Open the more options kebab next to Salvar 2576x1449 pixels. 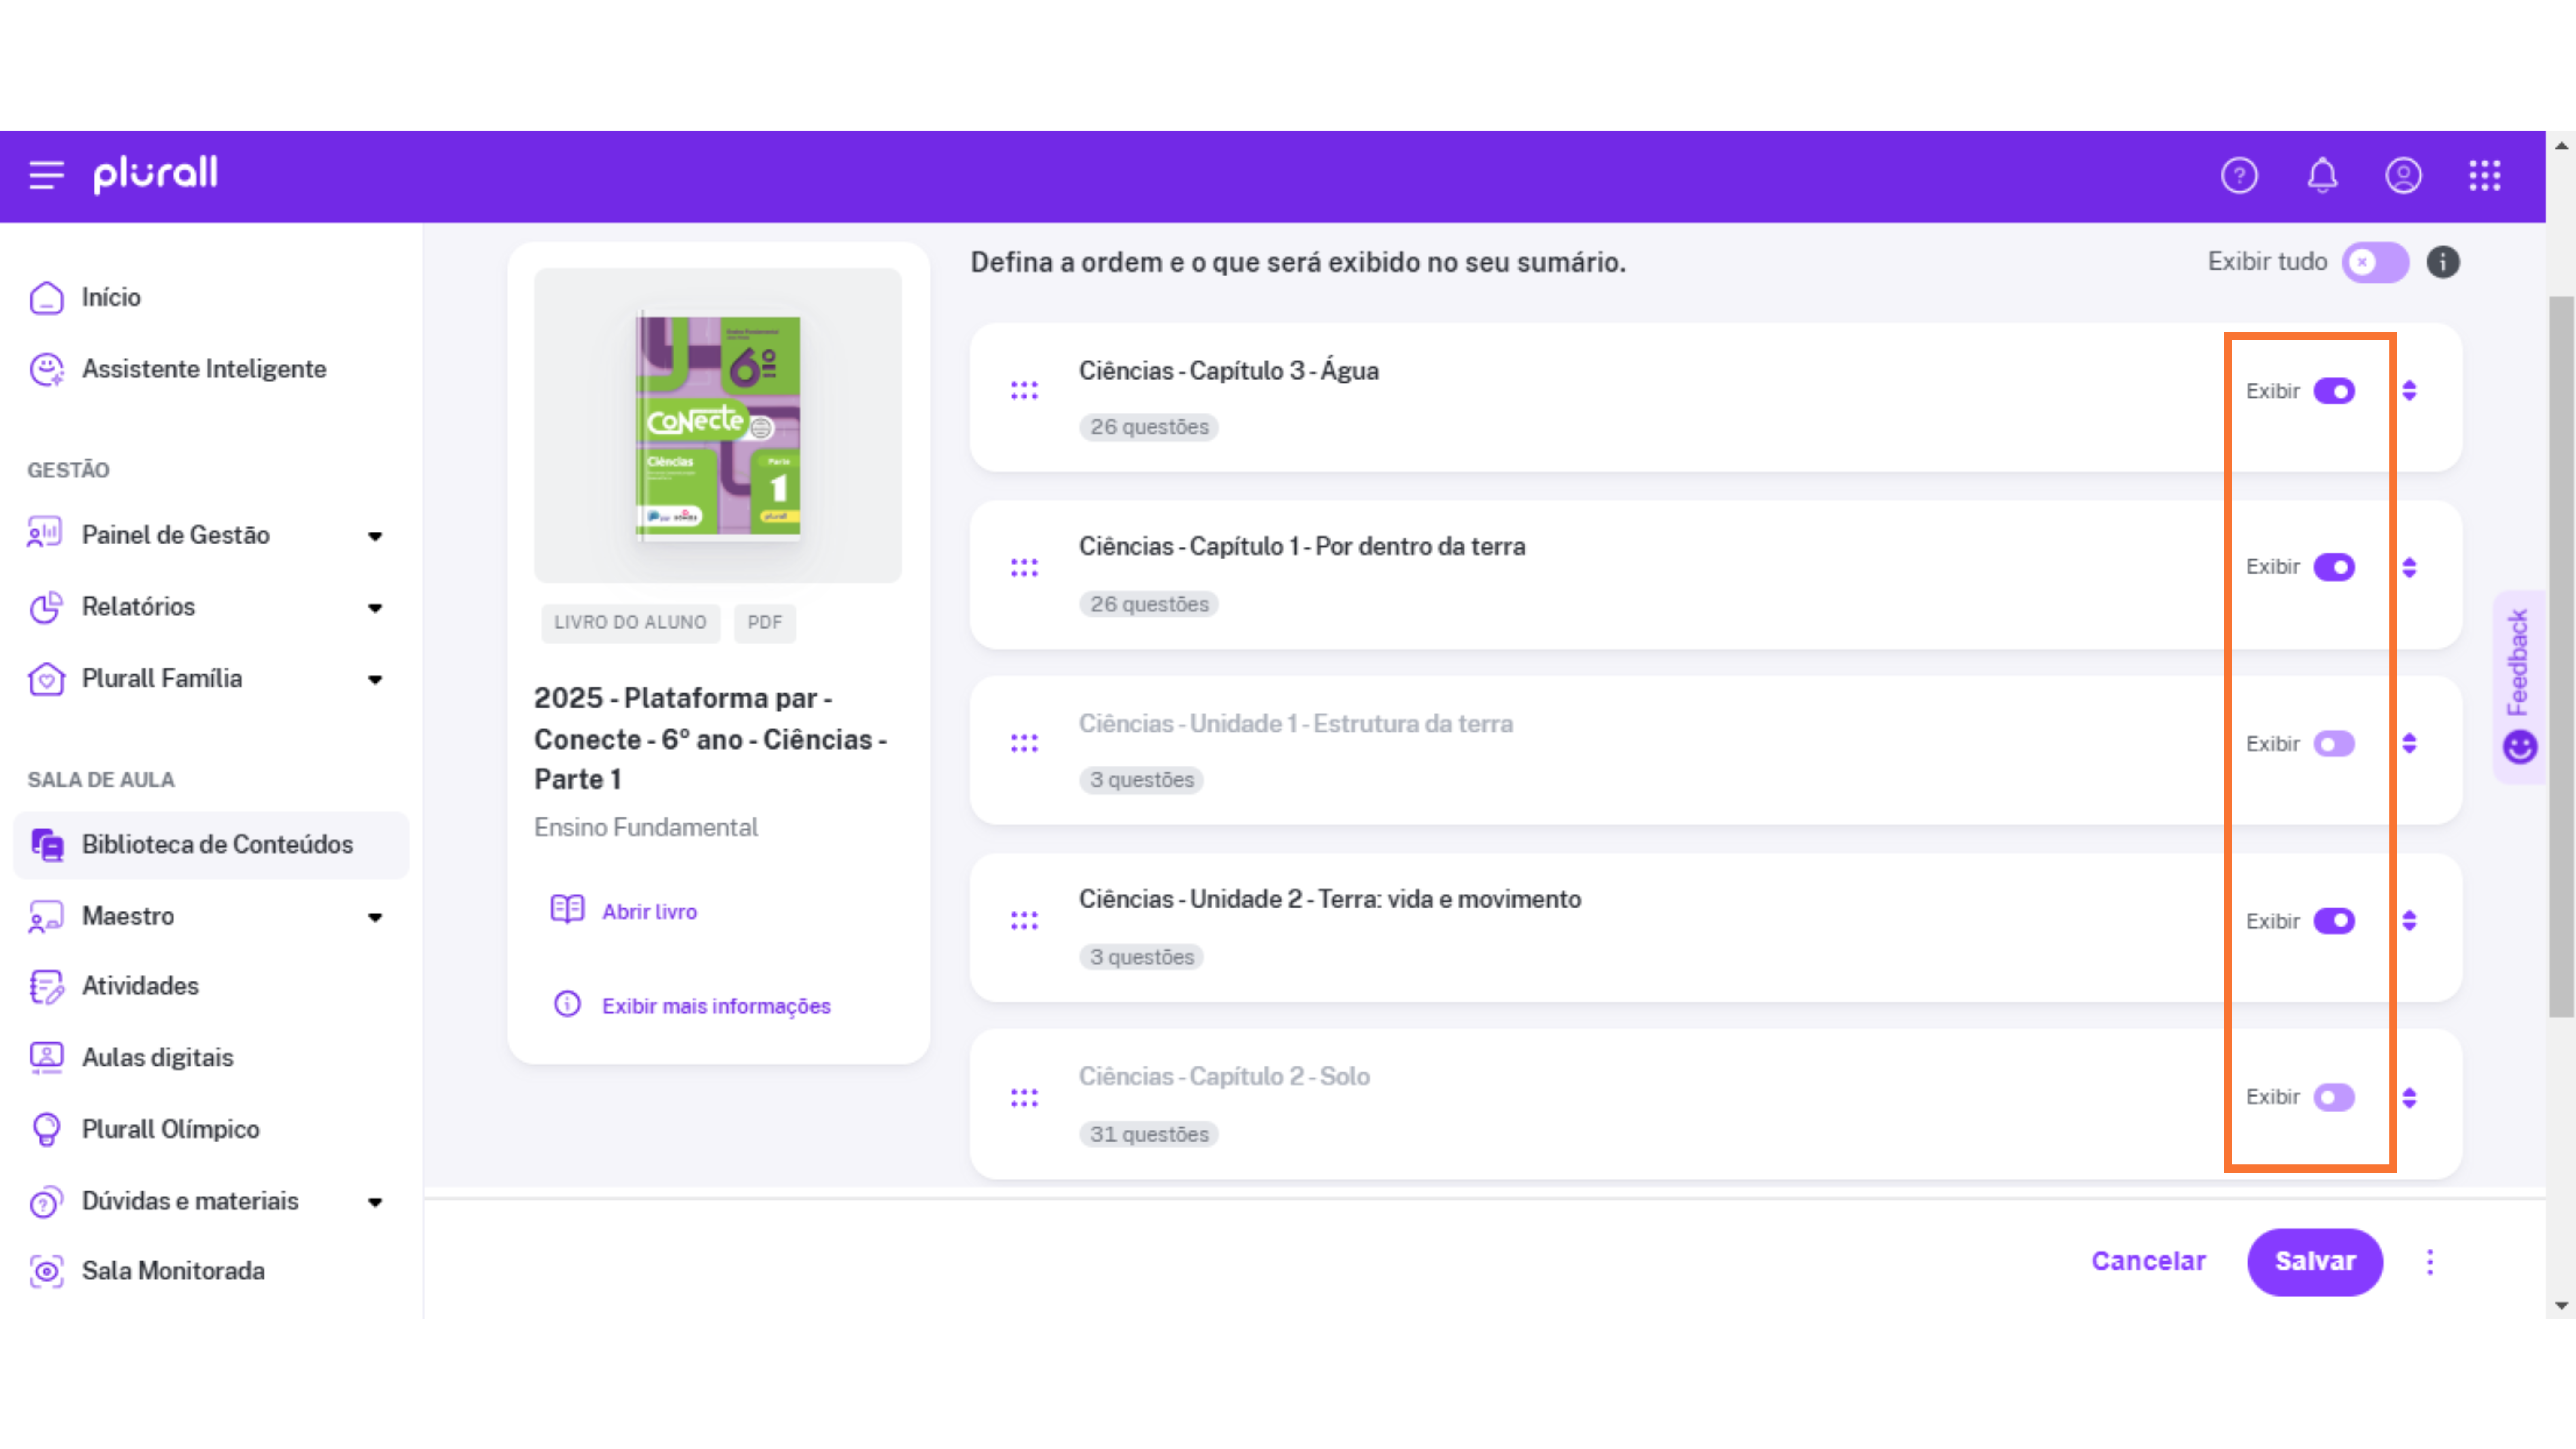coord(2430,1262)
